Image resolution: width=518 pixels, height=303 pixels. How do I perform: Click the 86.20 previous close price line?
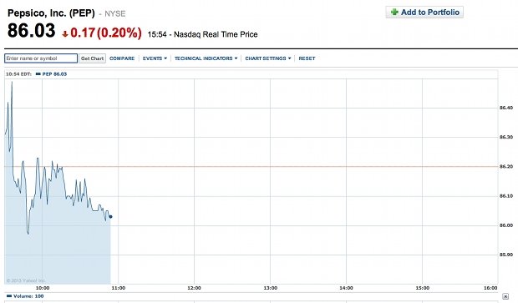tap(251, 167)
